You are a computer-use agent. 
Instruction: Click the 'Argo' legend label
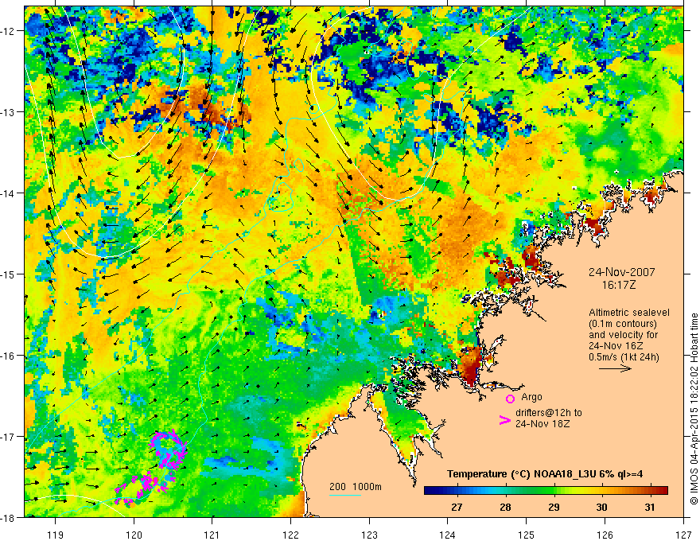(531, 397)
